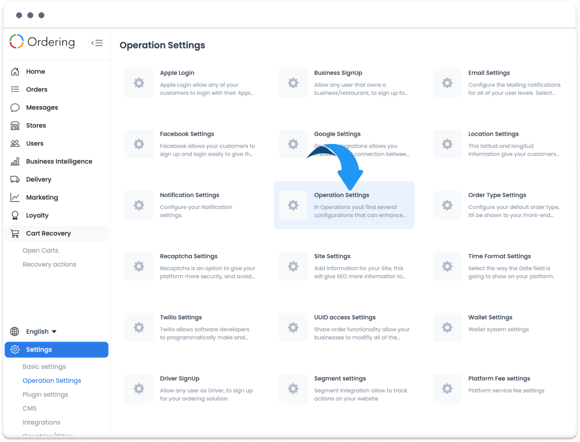580x442 pixels.
Task: Click the Users people icon
Action: (x=15, y=143)
